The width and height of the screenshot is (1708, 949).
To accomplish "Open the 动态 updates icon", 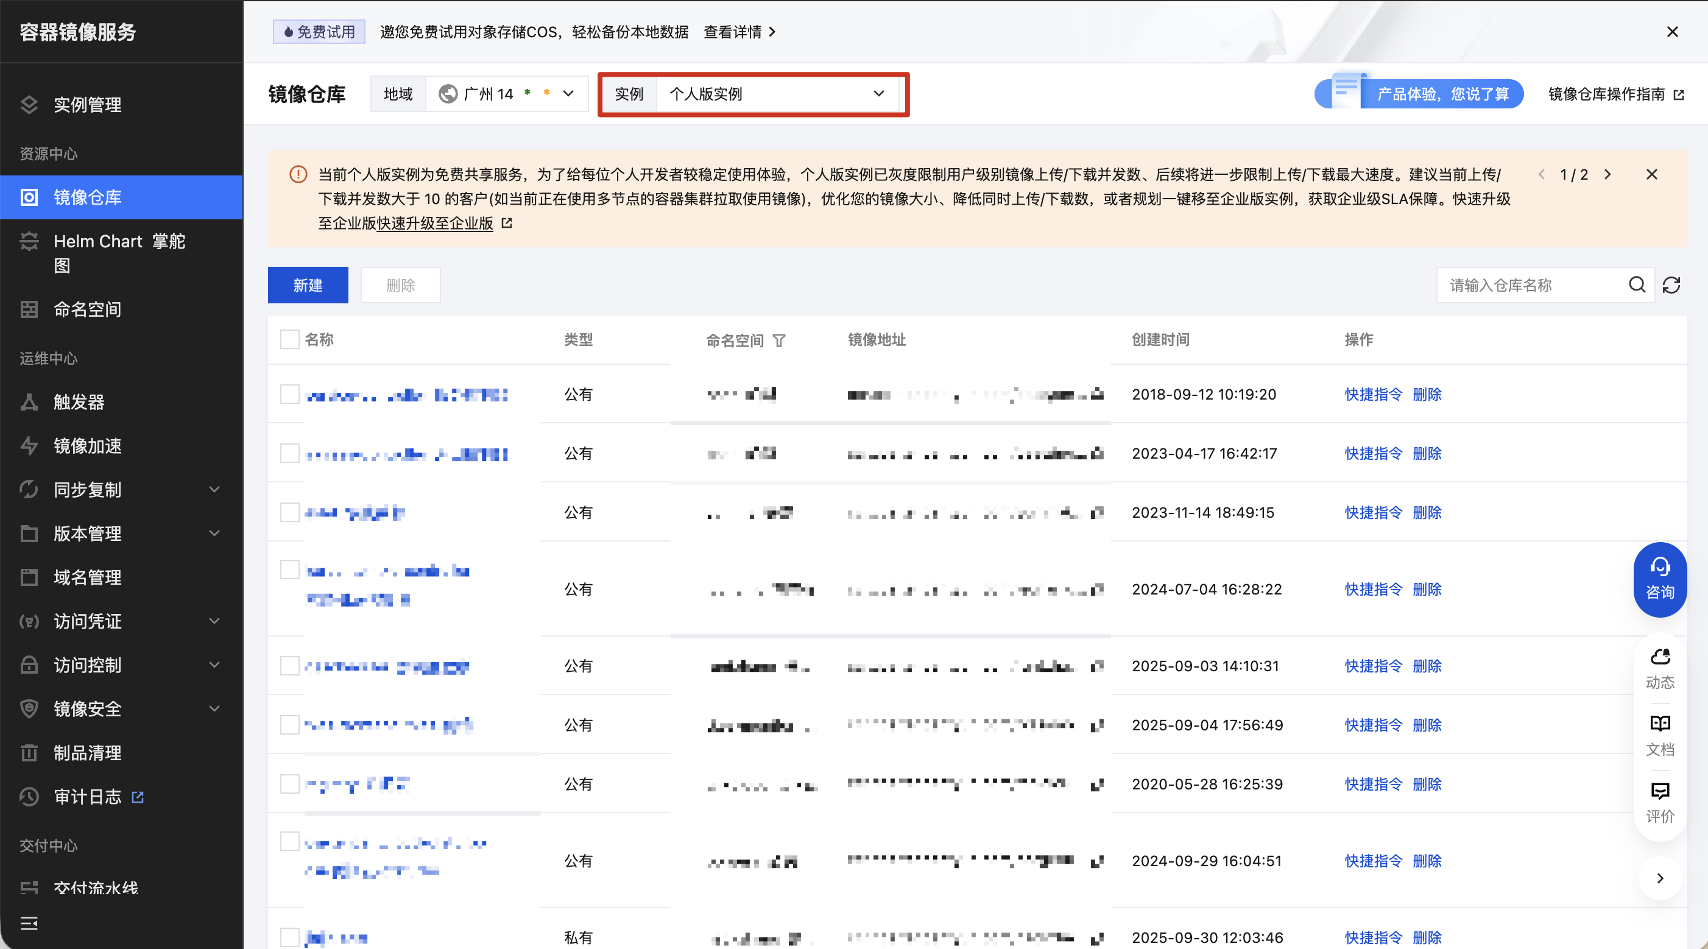I will [x=1660, y=668].
